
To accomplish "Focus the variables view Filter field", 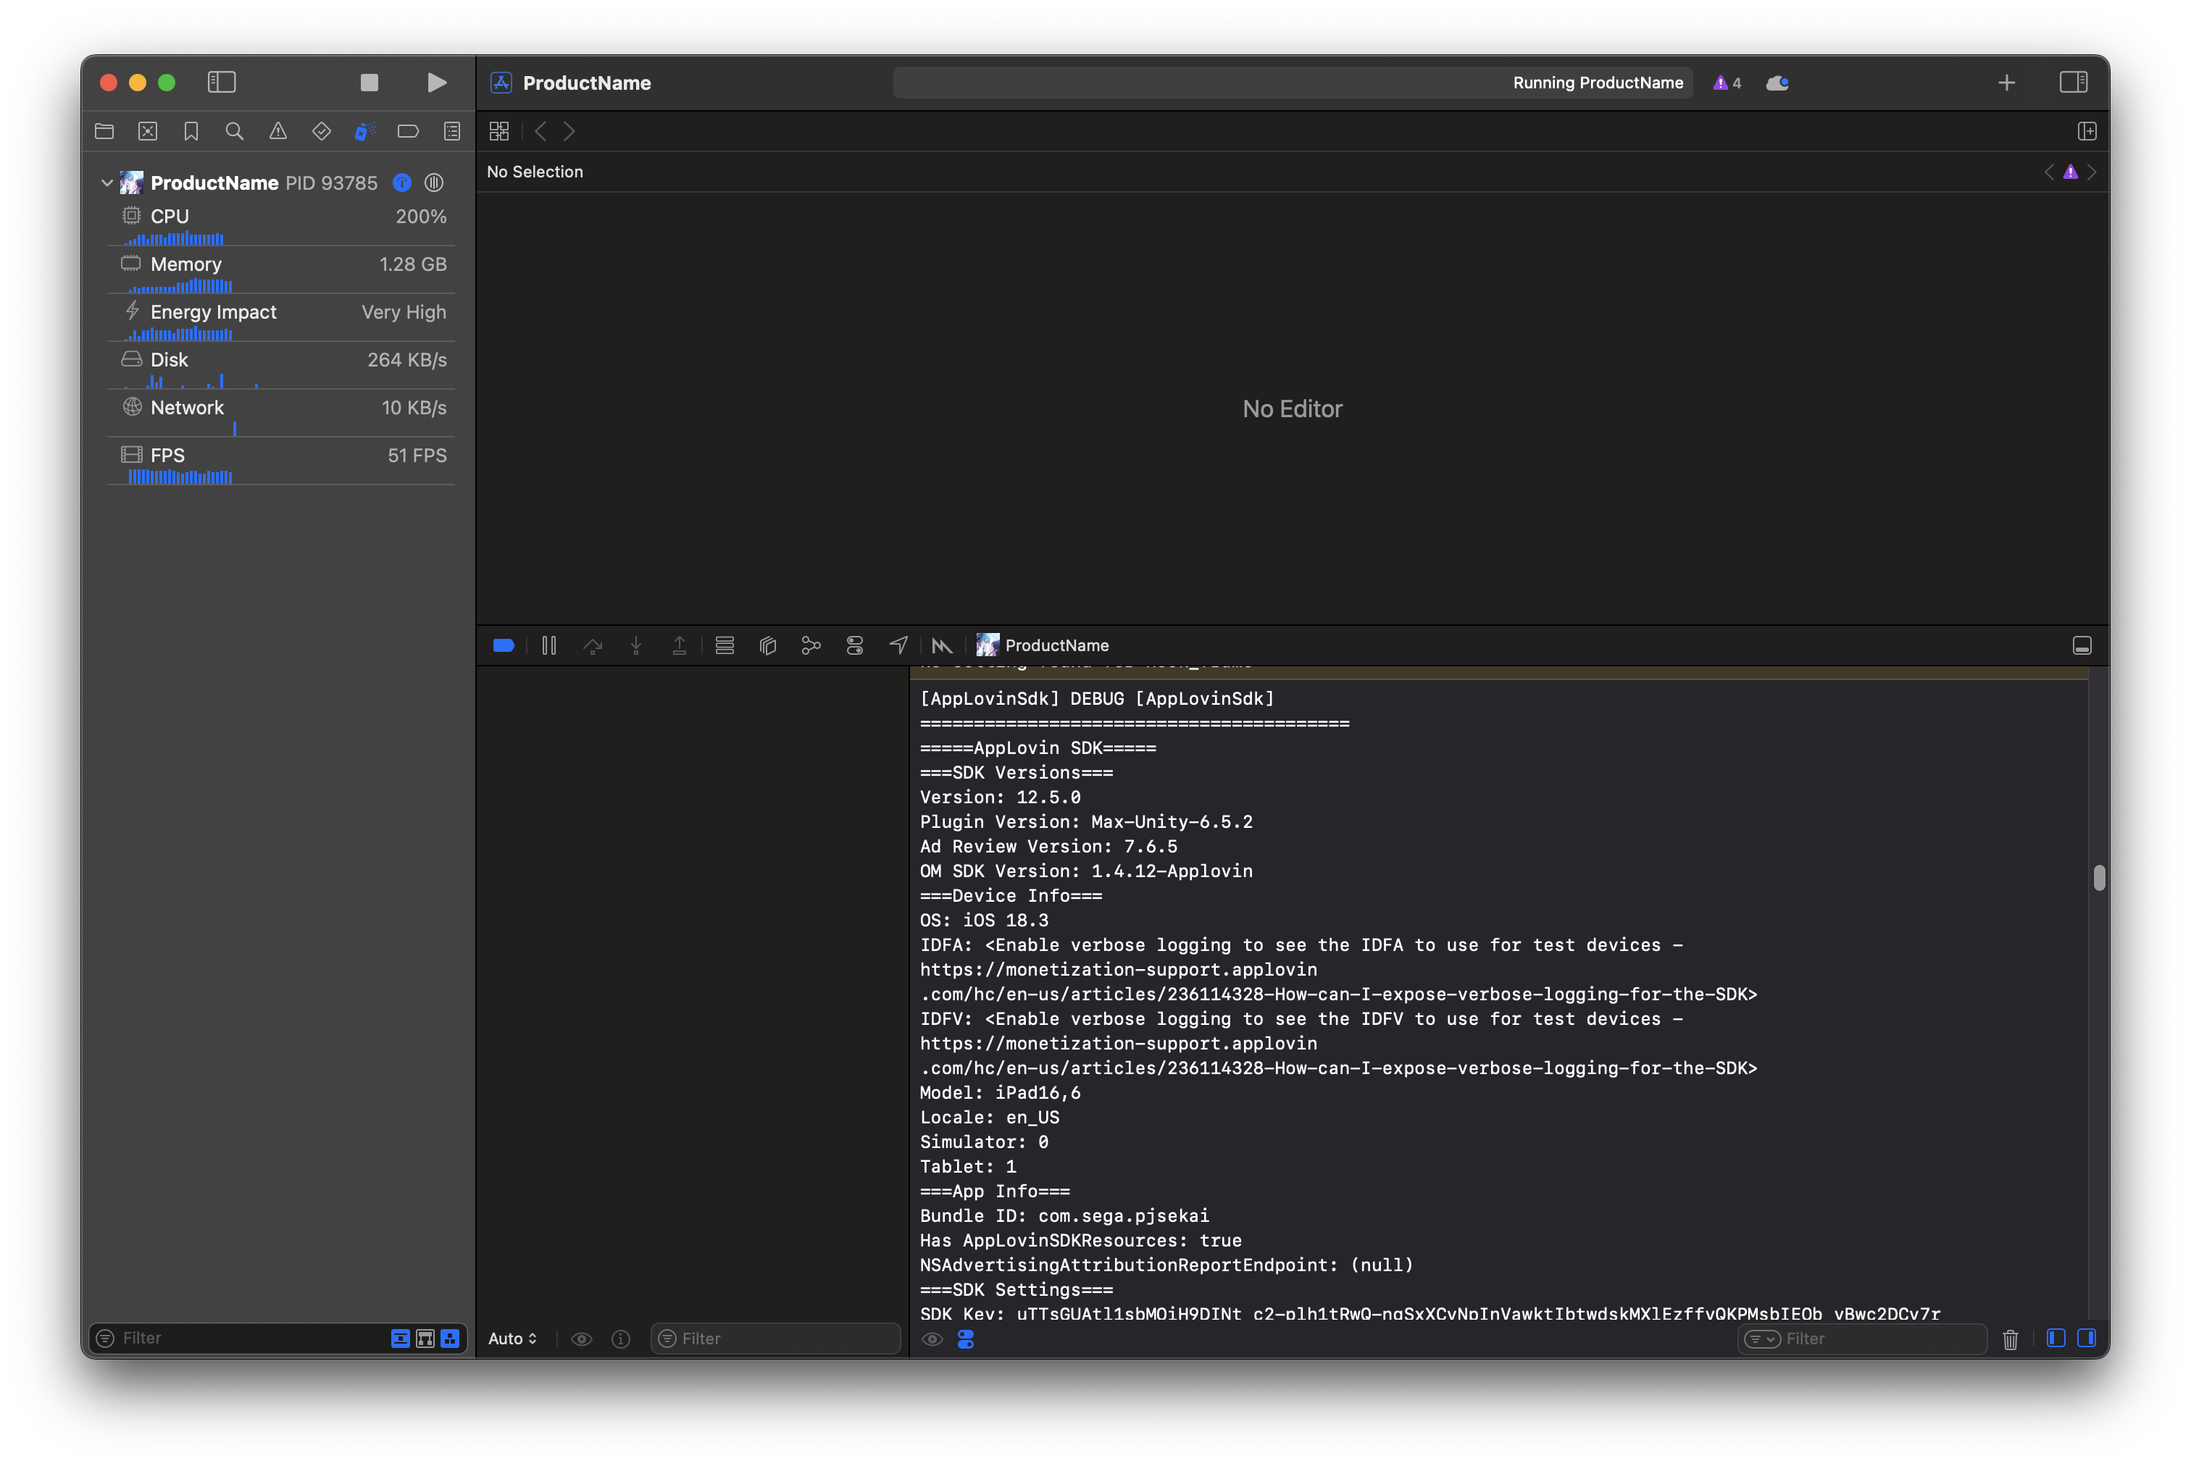I will pyautogui.click(x=775, y=1338).
